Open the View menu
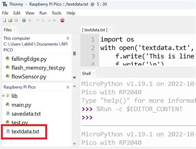Viewport: 196px width, 149px height. (x=30, y=13)
